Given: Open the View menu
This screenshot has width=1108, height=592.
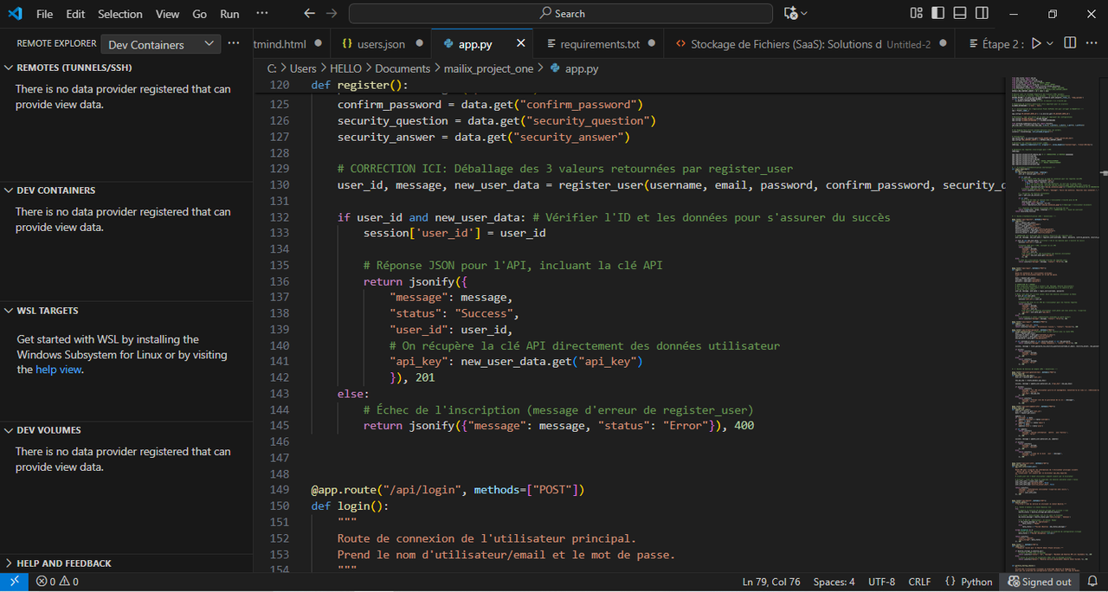Looking at the screenshot, I should click(x=168, y=14).
